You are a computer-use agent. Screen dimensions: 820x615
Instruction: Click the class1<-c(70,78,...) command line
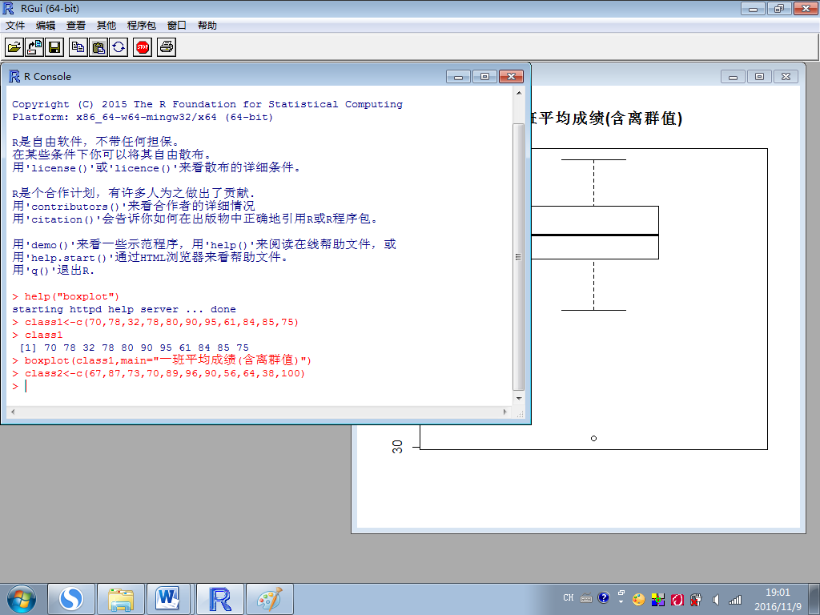click(x=155, y=322)
